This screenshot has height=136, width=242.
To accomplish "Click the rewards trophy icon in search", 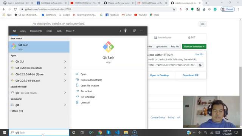I will click(x=126, y=31).
